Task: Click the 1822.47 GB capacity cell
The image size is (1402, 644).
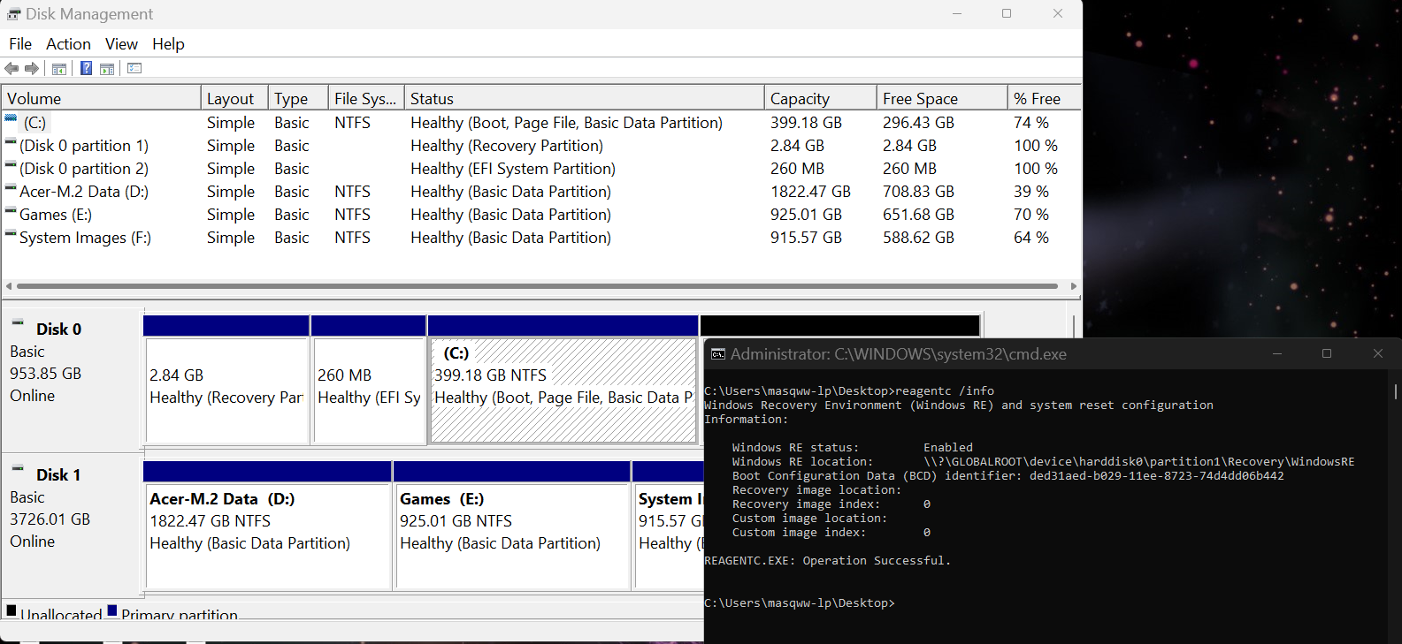Action: [810, 192]
